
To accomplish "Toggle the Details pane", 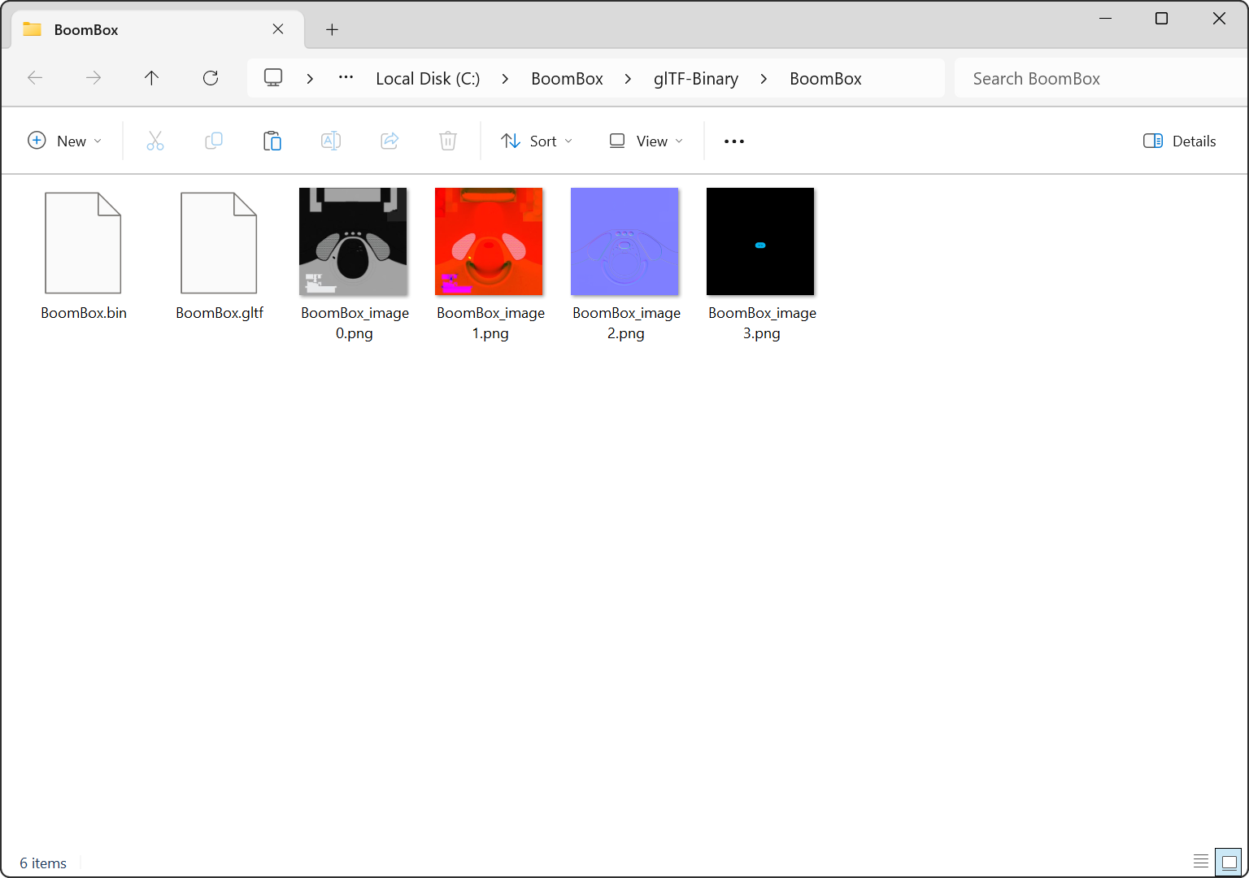I will point(1179,141).
